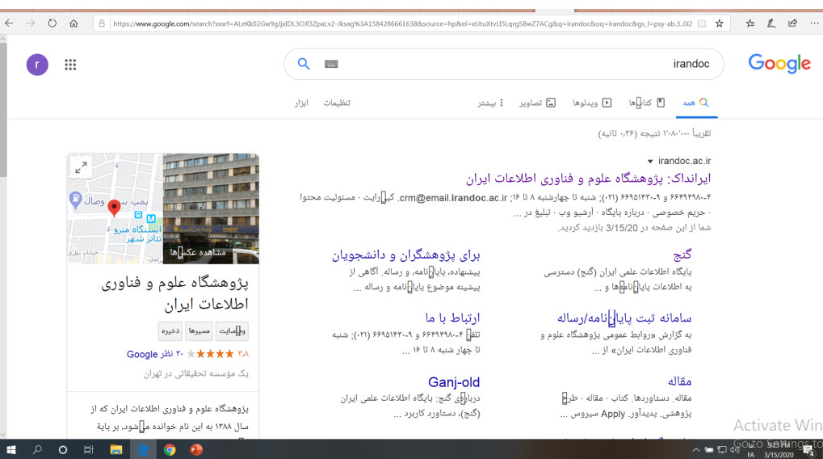
Task: Show hidden tray icons chevron
Action: click(696, 450)
